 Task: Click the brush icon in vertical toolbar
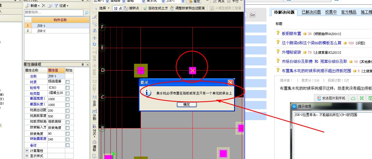(x=95, y=17)
